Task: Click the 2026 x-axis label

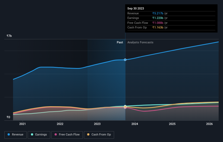Action: pyautogui.click(x=209, y=124)
